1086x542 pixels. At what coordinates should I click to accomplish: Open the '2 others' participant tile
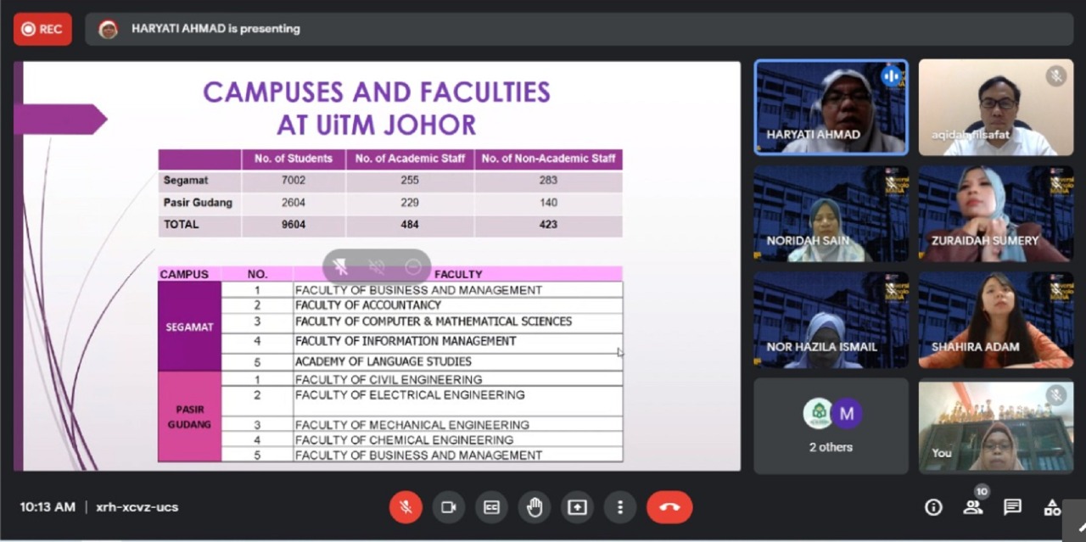pos(831,426)
